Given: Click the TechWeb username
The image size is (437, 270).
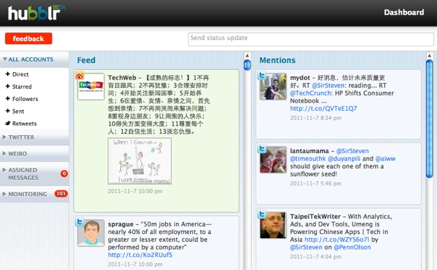Looking at the screenshot, I should point(122,78).
